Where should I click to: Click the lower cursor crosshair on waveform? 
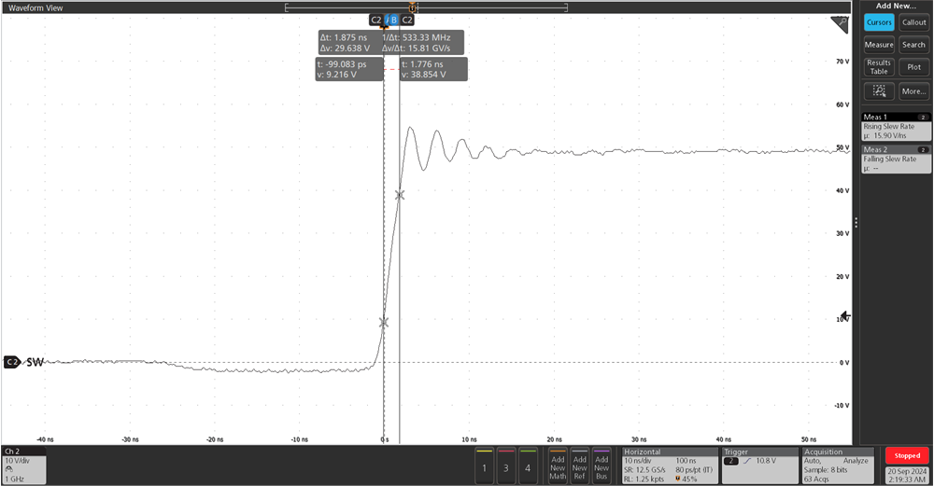point(383,323)
